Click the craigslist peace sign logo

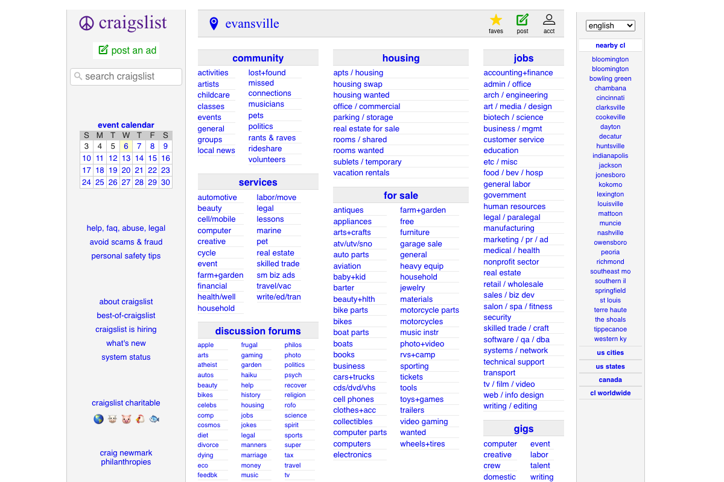(87, 23)
